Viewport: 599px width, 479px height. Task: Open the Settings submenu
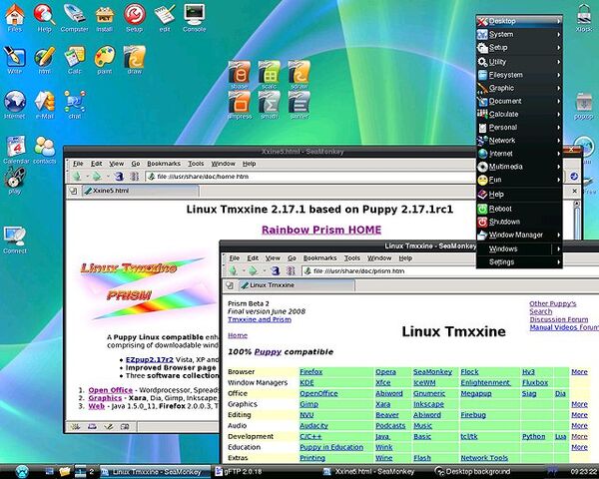(519, 262)
